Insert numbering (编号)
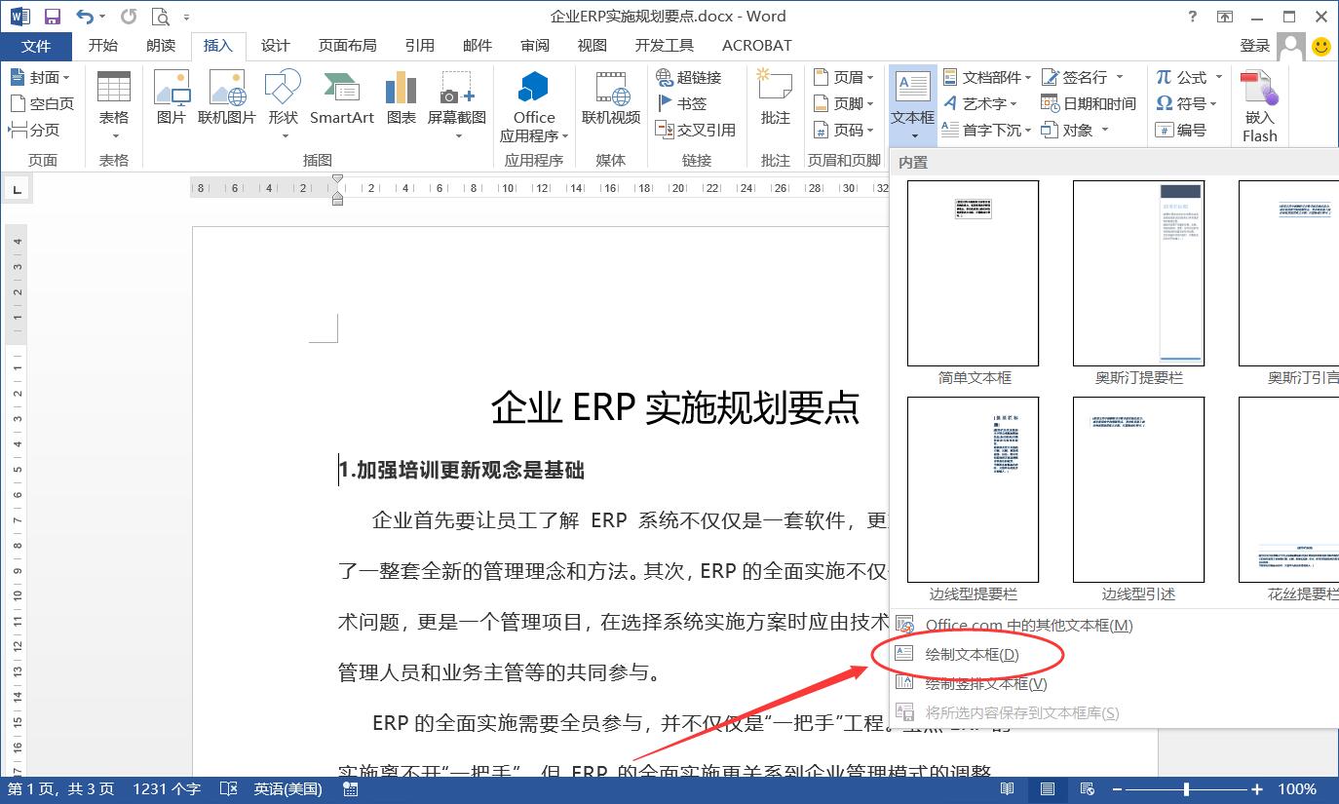 (x=1181, y=130)
